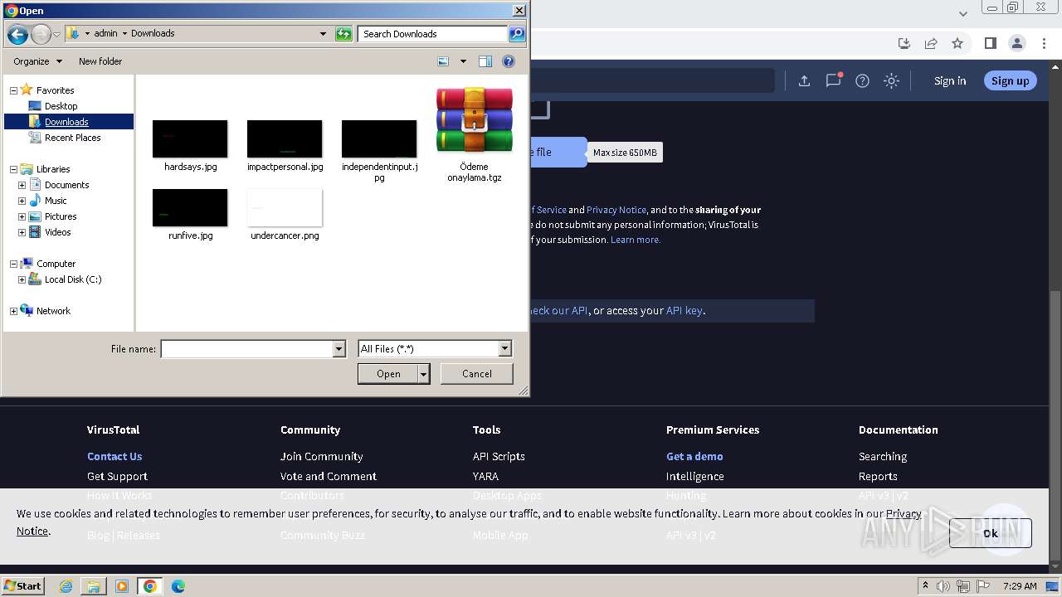Expand the Documents library node

pyautogui.click(x=22, y=185)
